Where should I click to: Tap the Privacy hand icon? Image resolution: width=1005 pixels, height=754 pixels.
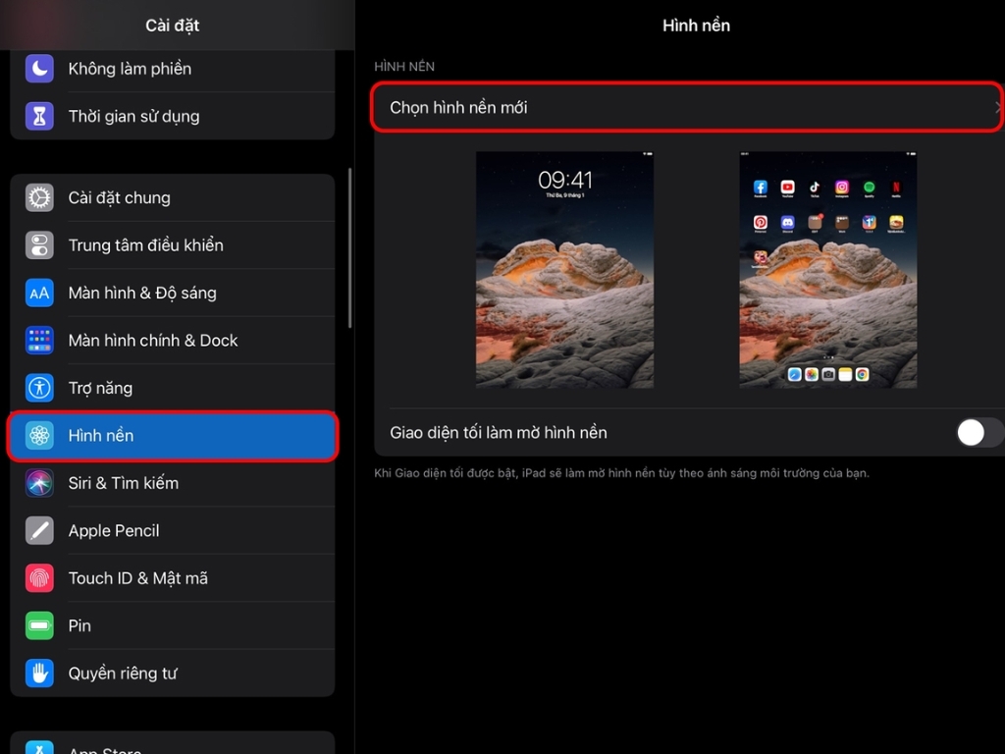pos(39,673)
